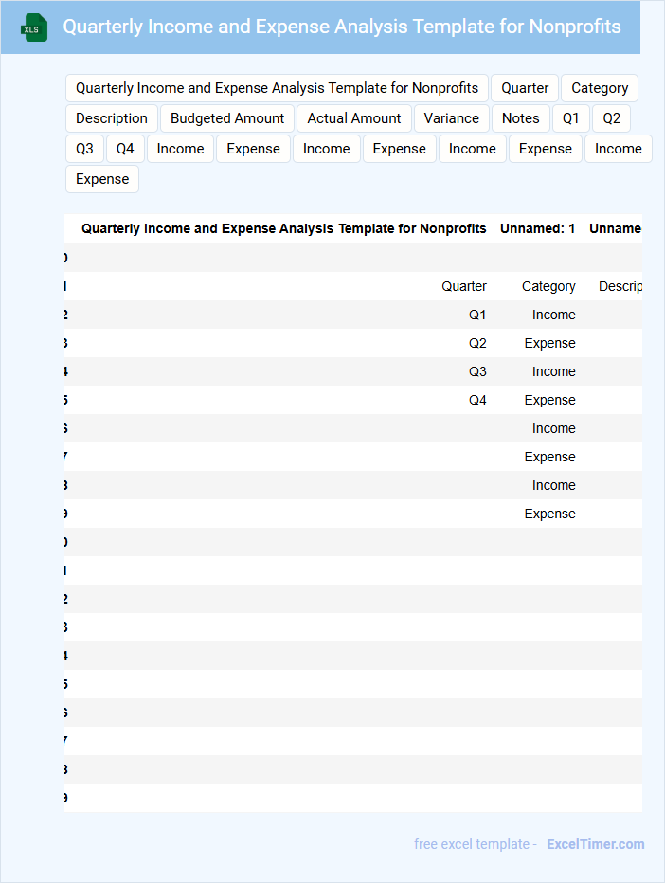The width and height of the screenshot is (665, 883).
Task: Select the Quarter tag button
Action: coord(525,88)
